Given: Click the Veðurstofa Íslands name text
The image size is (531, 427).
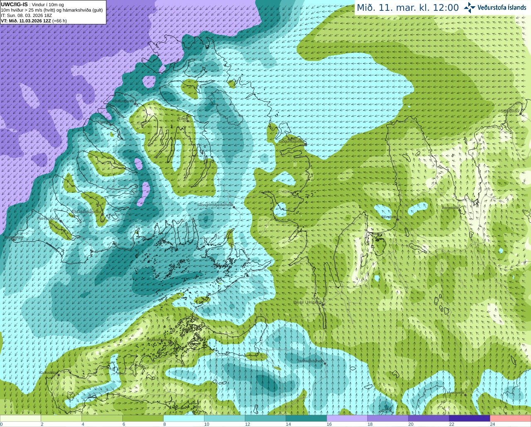Looking at the screenshot, I should coord(502,7).
